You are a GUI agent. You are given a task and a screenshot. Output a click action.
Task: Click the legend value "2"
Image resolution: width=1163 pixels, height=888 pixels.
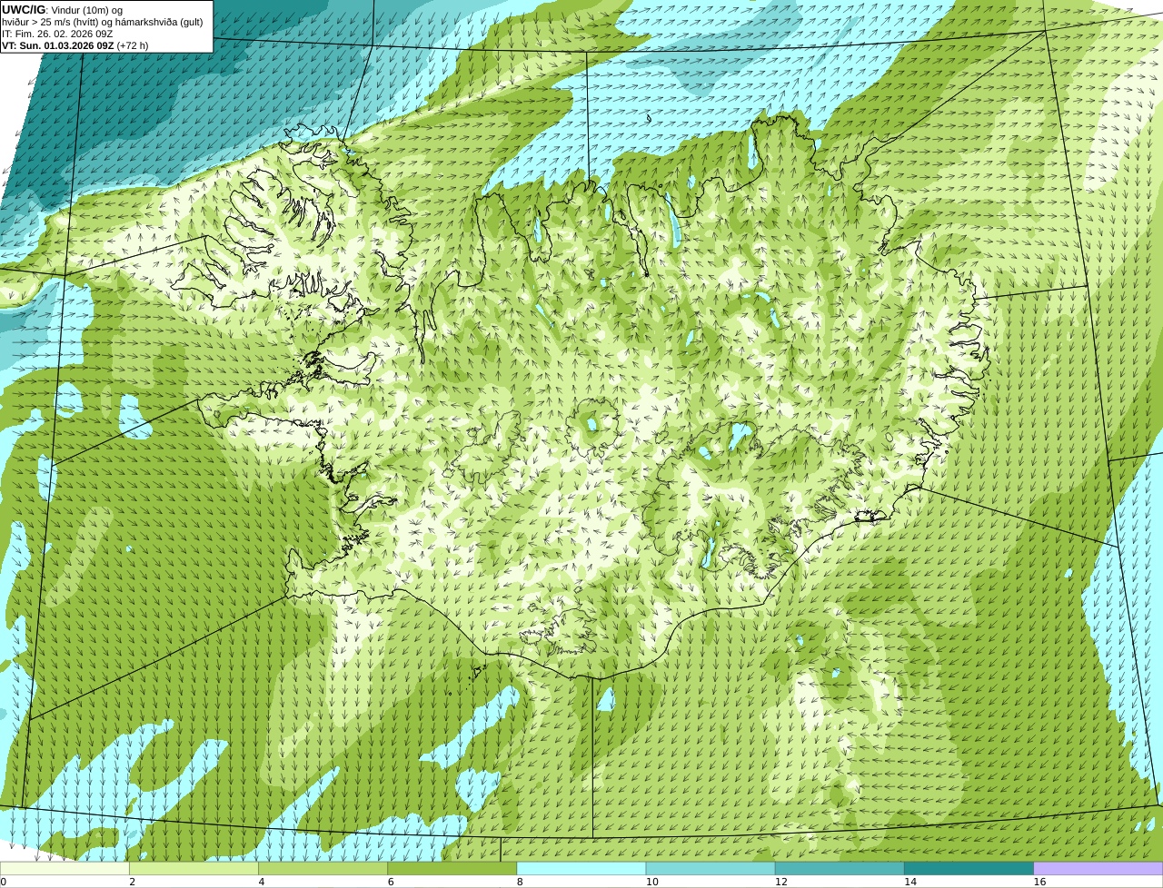coord(132,882)
